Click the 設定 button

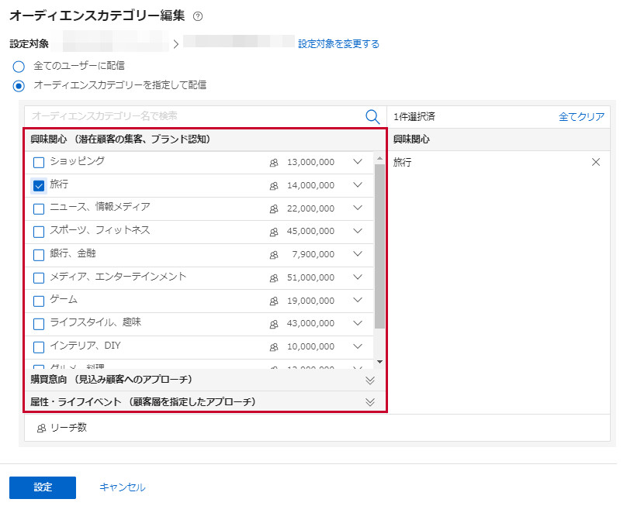point(43,487)
